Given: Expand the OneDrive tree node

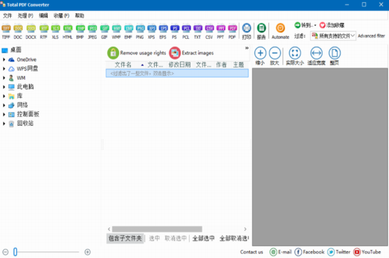Looking at the screenshot, I should tap(4, 59).
